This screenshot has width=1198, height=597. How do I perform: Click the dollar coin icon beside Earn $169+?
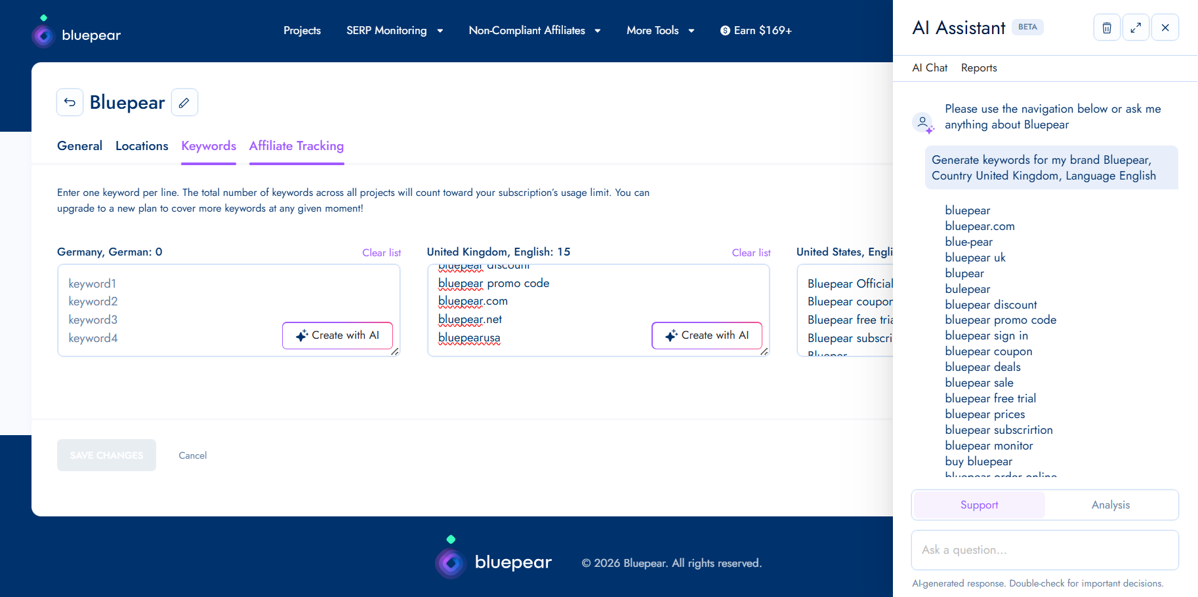click(x=725, y=31)
